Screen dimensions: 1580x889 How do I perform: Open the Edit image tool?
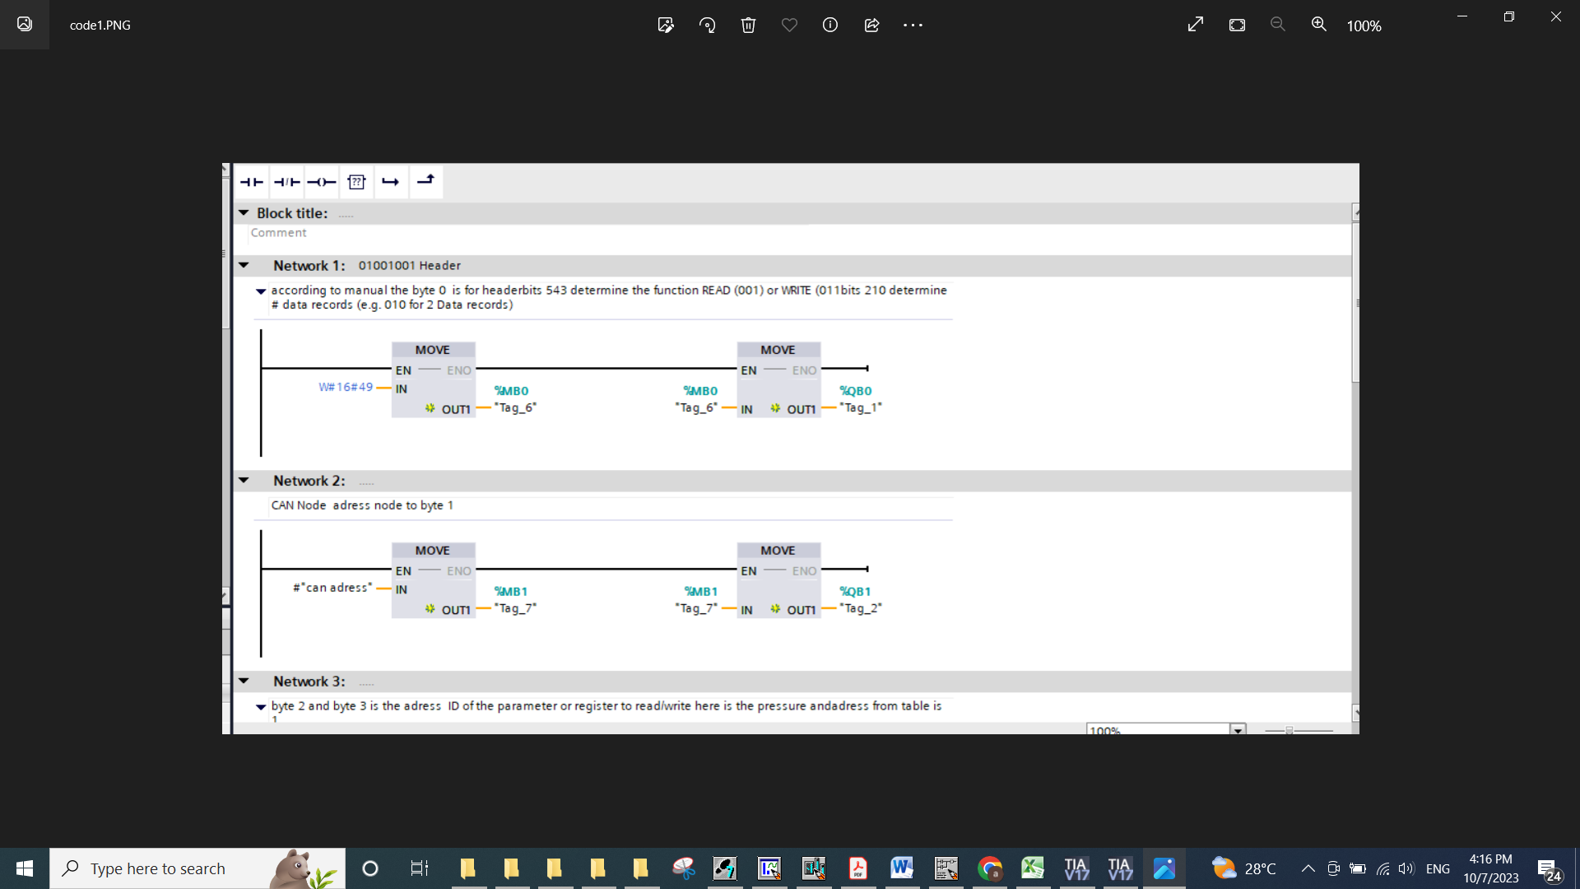666,26
